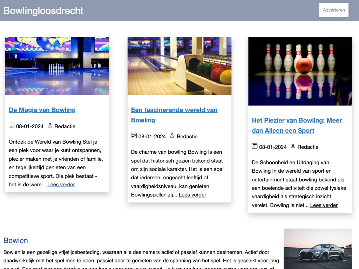The height and width of the screenshot is (269, 359).
Task: Click Lees verder in Een fascinerende wereld card
Action: (x=192, y=195)
